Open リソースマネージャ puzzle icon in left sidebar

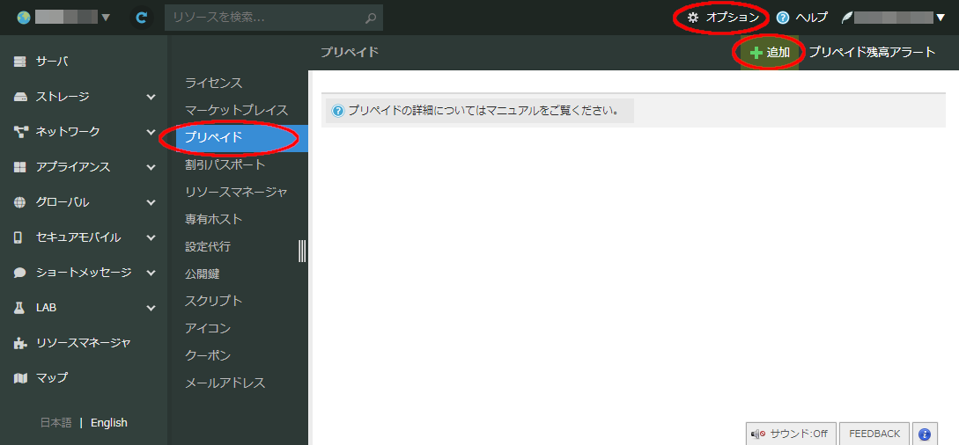tap(19, 343)
